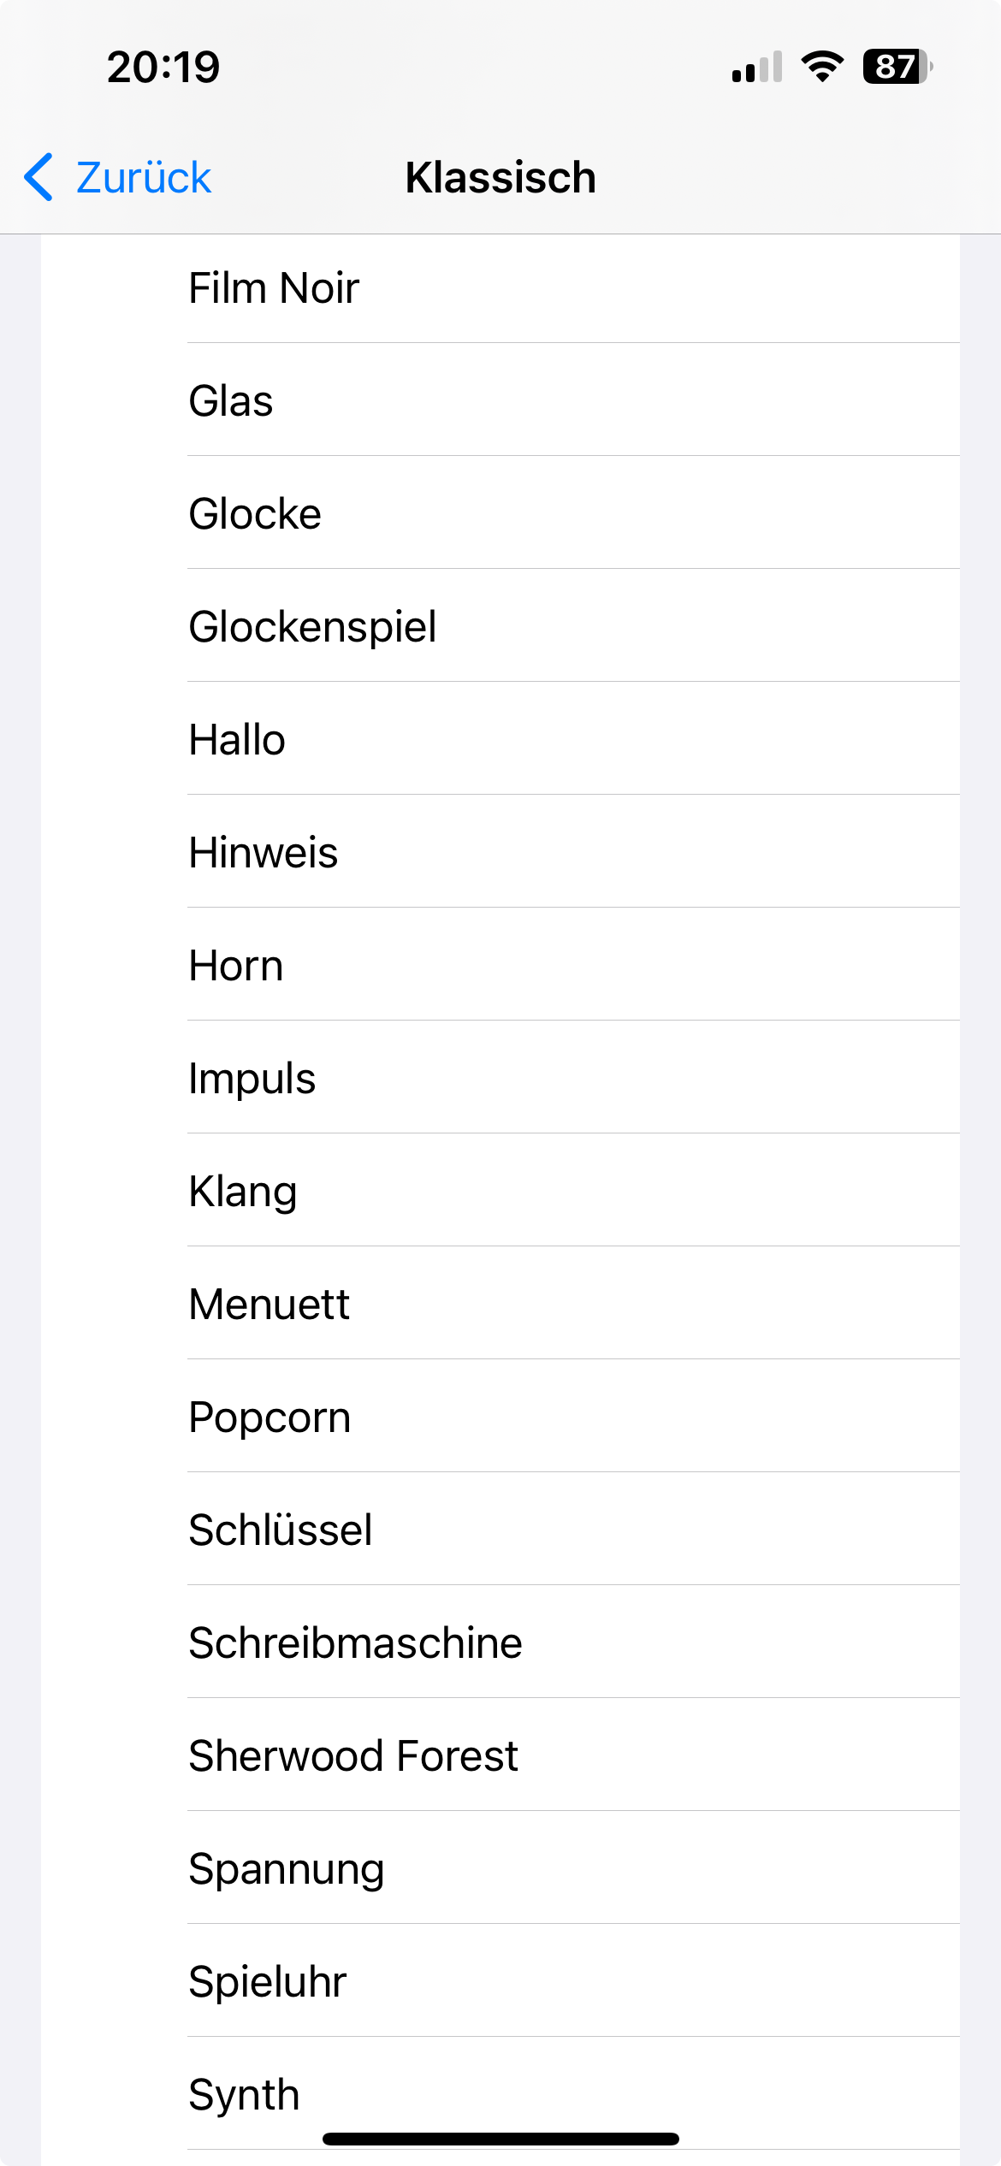Tap the Zurück back chevron icon

pyautogui.click(x=39, y=177)
